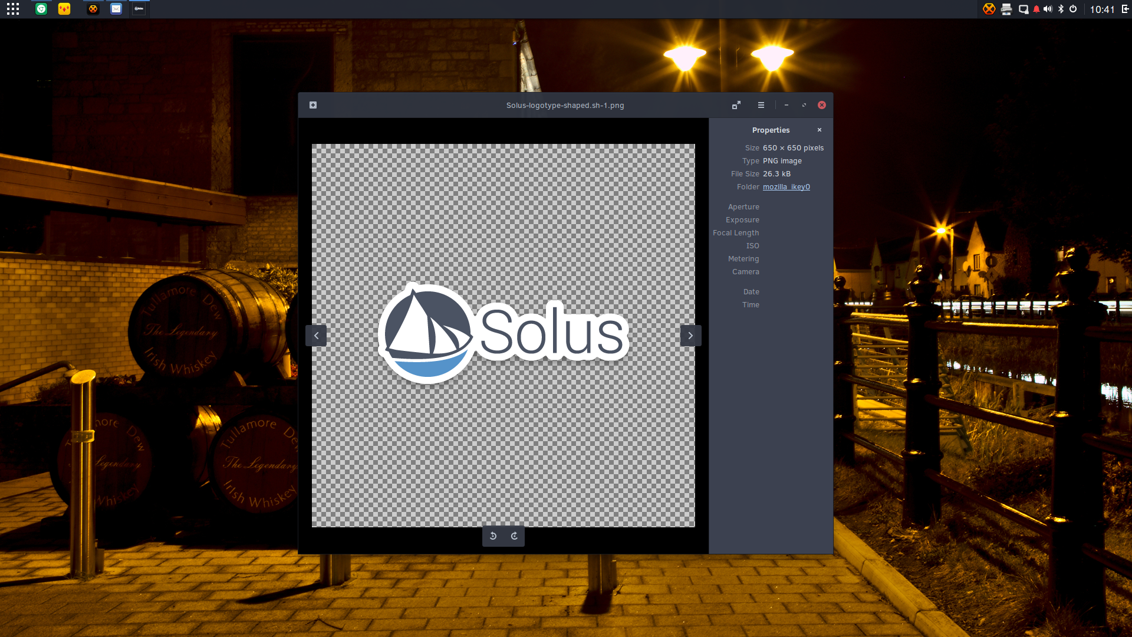Enter fullscreen mode in image viewer

(x=736, y=105)
